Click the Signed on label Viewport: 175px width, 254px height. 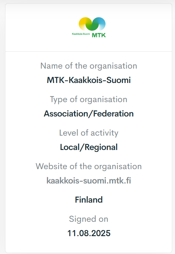pos(89,219)
